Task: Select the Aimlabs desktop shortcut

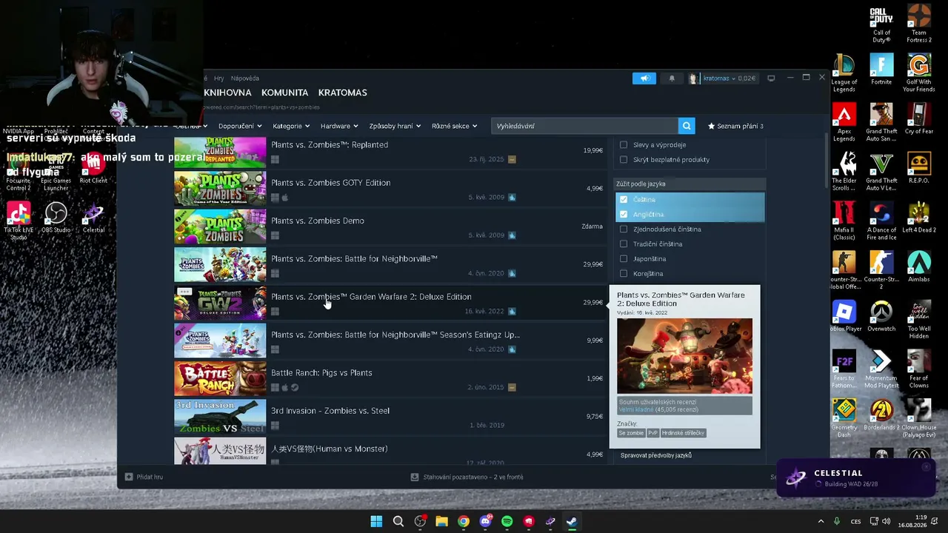Action: 919,267
